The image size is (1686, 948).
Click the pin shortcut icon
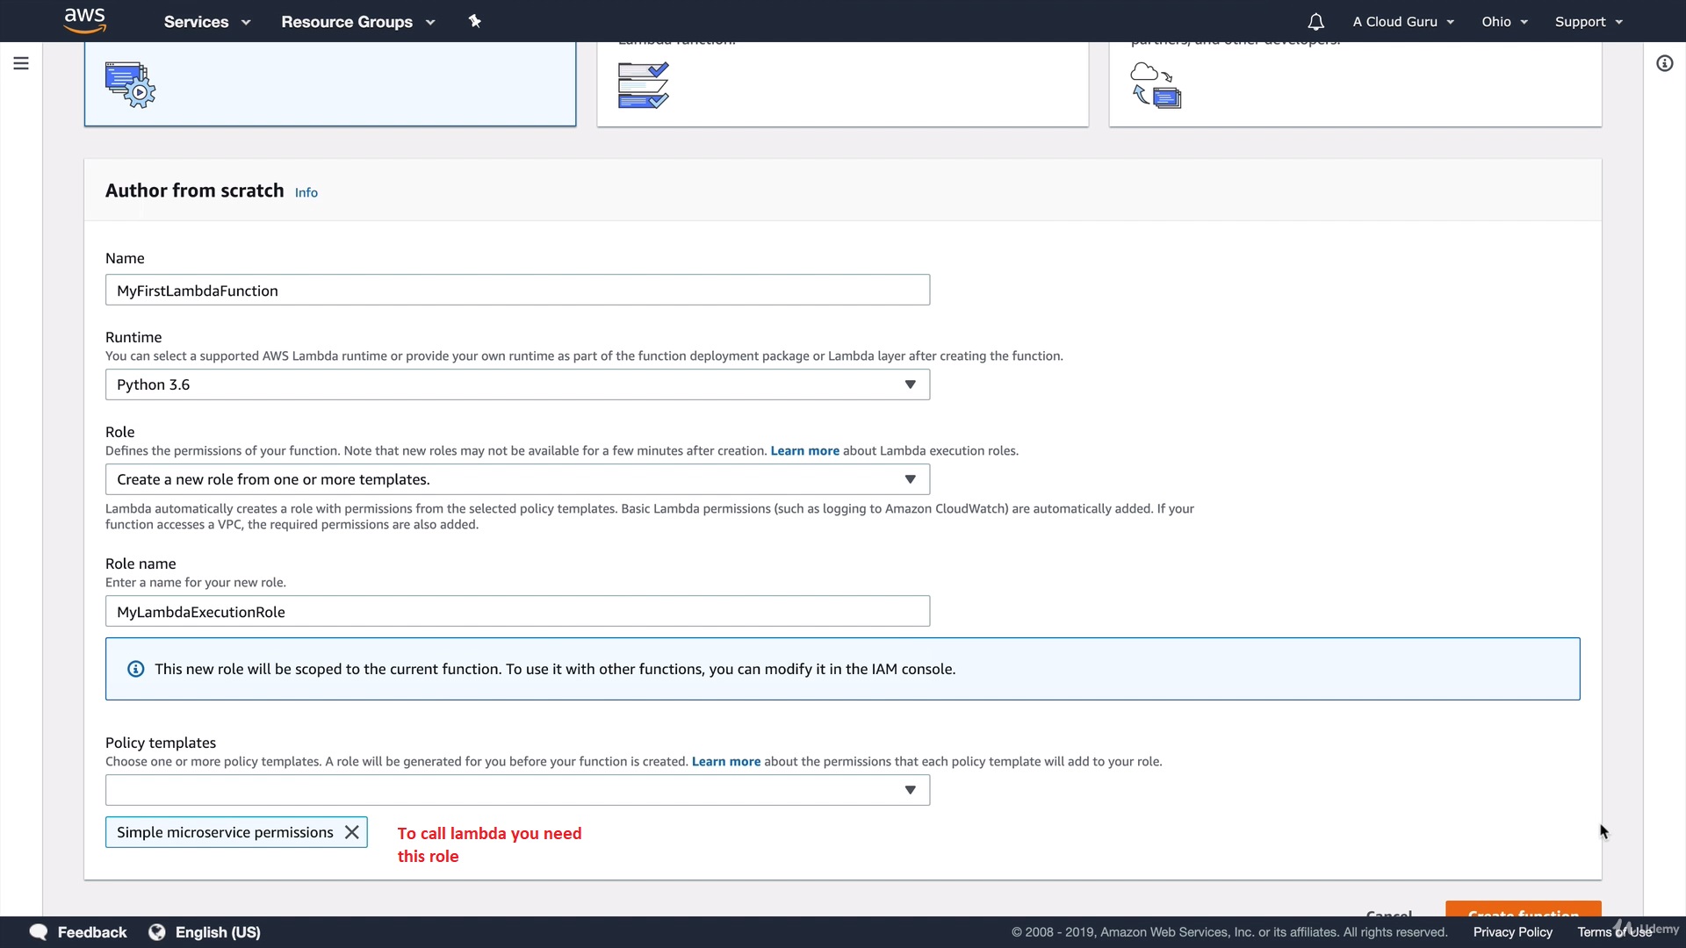[x=474, y=21]
